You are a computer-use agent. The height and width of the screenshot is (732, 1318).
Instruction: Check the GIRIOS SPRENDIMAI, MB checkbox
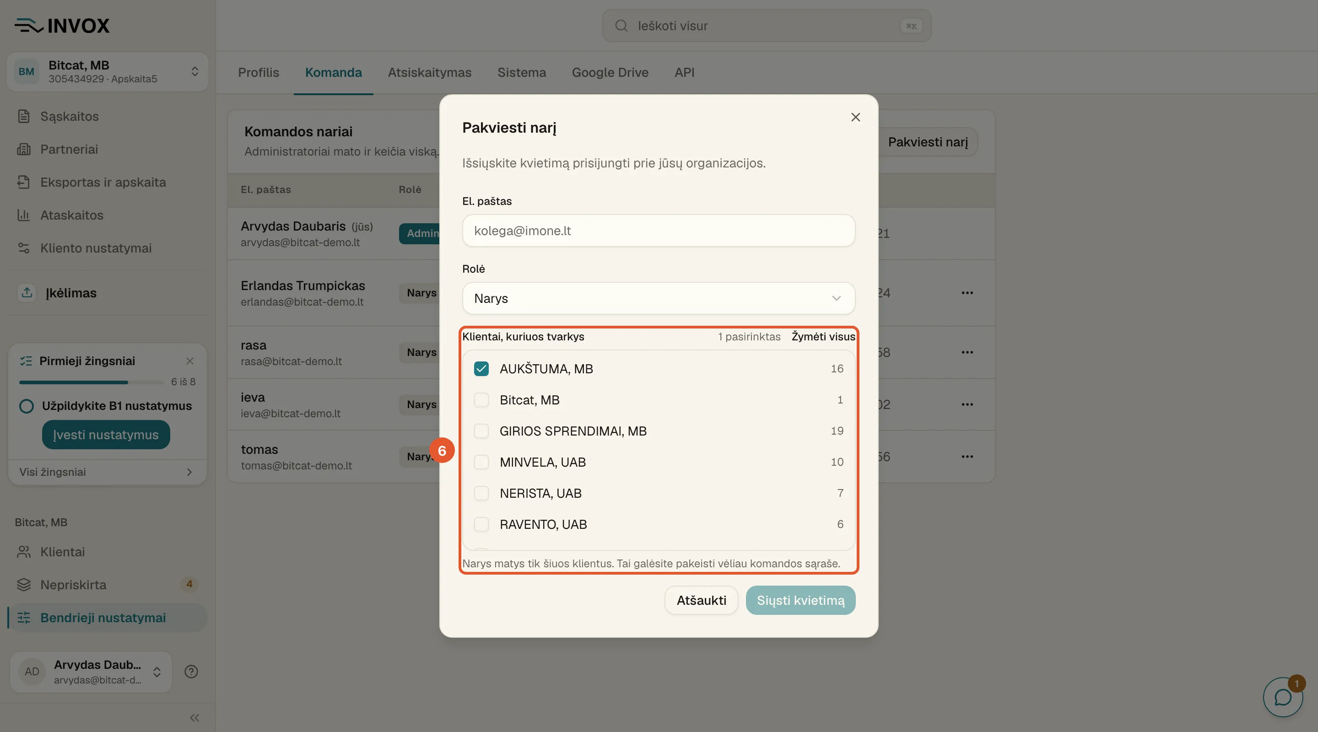[481, 431]
